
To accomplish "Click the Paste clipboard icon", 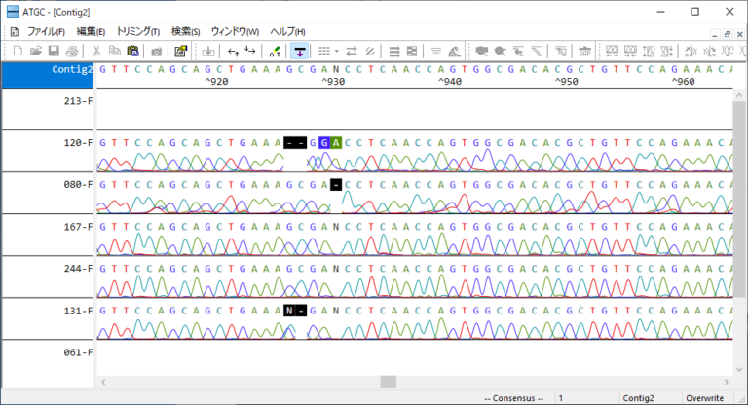I will [133, 51].
